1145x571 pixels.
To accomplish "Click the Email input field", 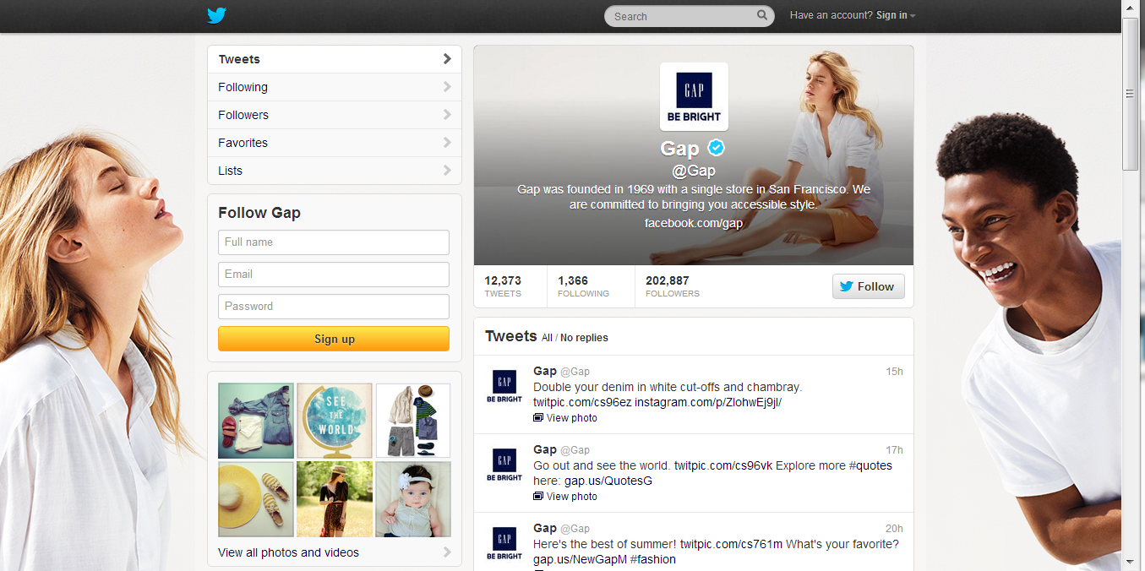I will click(x=334, y=275).
